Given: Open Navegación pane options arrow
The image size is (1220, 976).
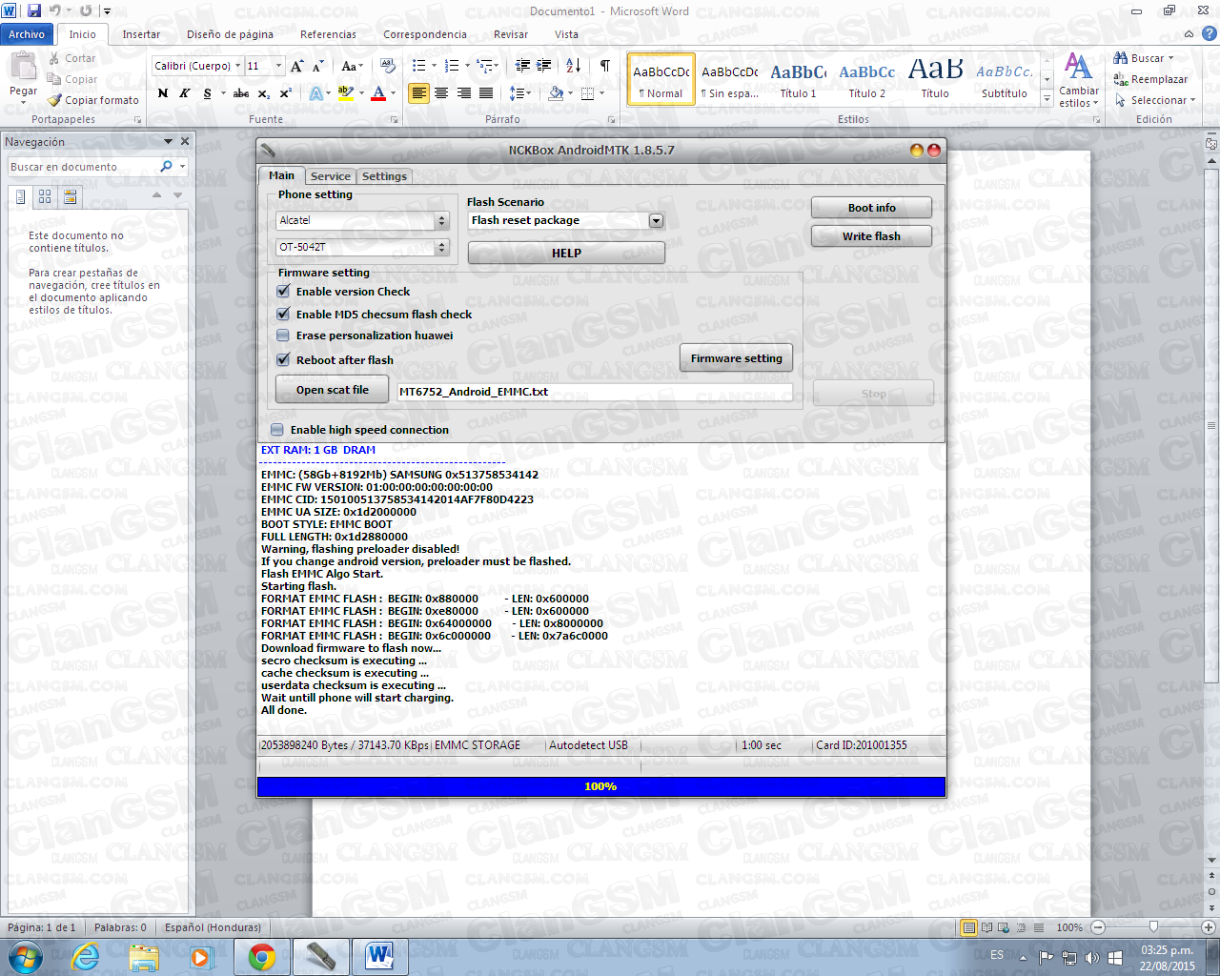Looking at the screenshot, I should tap(169, 141).
